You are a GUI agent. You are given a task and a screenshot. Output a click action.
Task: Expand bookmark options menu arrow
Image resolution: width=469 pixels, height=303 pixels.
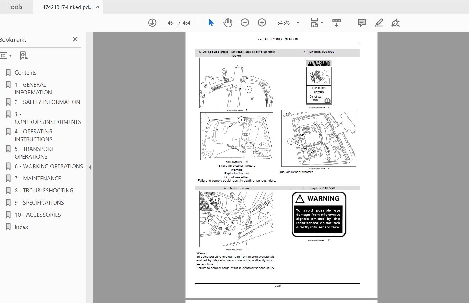click(x=11, y=56)
